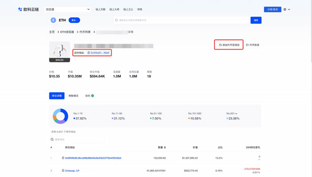Image resolution: width=312 pixels, height=177 pixels.
Task: Click the 添加代币至钱包 button
Action: [x=229, y=45]
